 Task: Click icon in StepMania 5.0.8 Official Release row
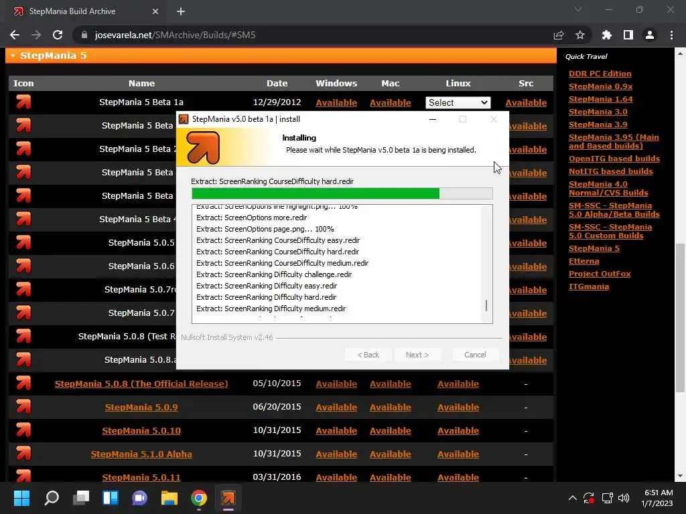tap(23, 383)
